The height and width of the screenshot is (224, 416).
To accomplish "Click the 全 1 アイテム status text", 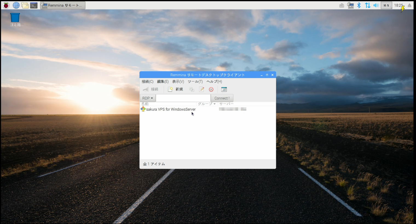I will coord(154,164).
